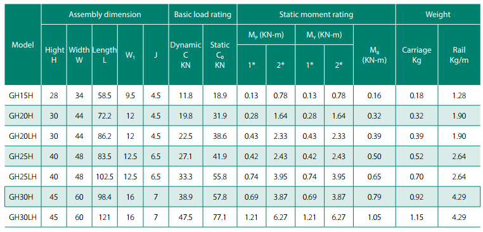Screen dimensions: 483x232
Task: Select the GH15H model row
Action: (x=241, y=96)
